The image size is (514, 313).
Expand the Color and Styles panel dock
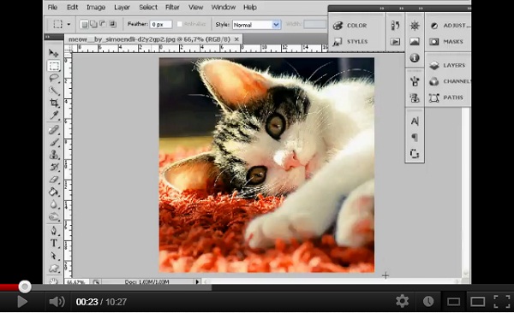(382, 9)
